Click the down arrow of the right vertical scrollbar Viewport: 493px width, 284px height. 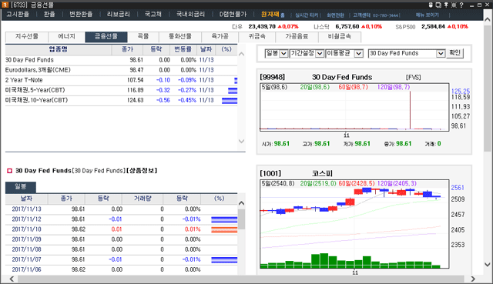(x=487, y=265)
